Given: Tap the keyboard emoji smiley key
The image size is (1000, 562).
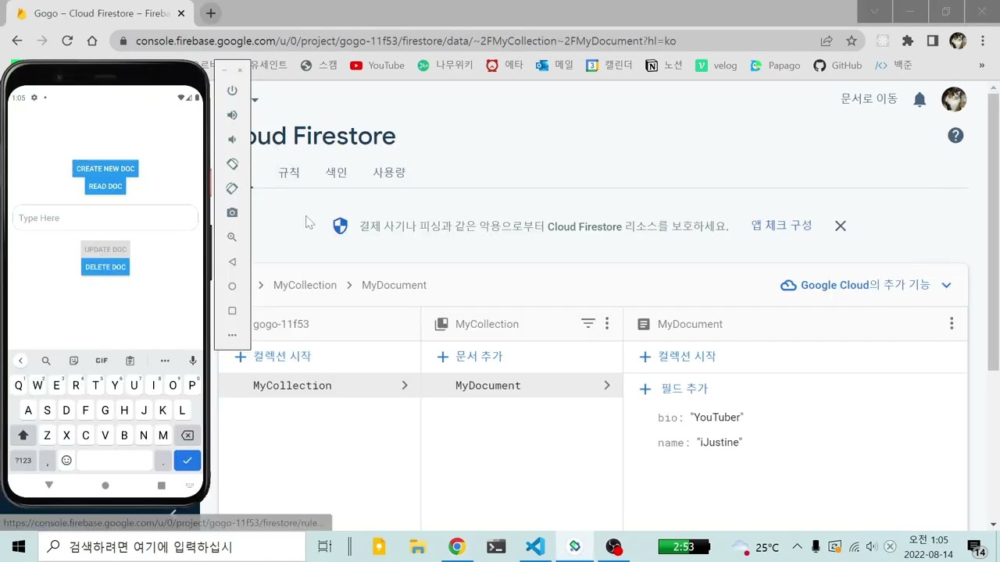Looking at the screenshot, I should 66,461.
